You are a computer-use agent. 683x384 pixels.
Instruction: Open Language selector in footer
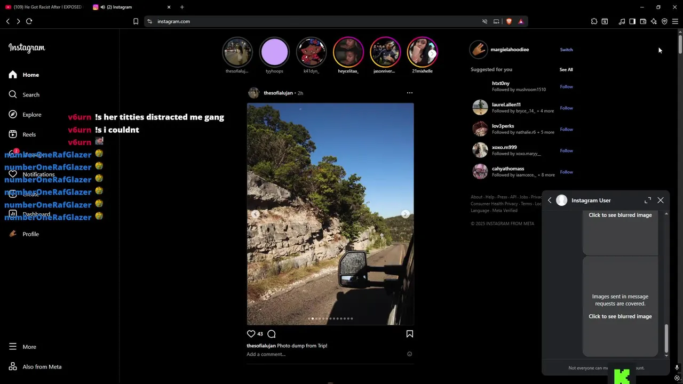[x=480, y=211]
